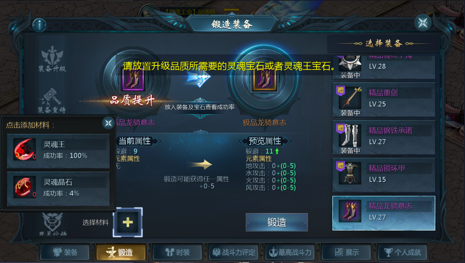
Task: Open the info help icon
Action: click(39, 25)
